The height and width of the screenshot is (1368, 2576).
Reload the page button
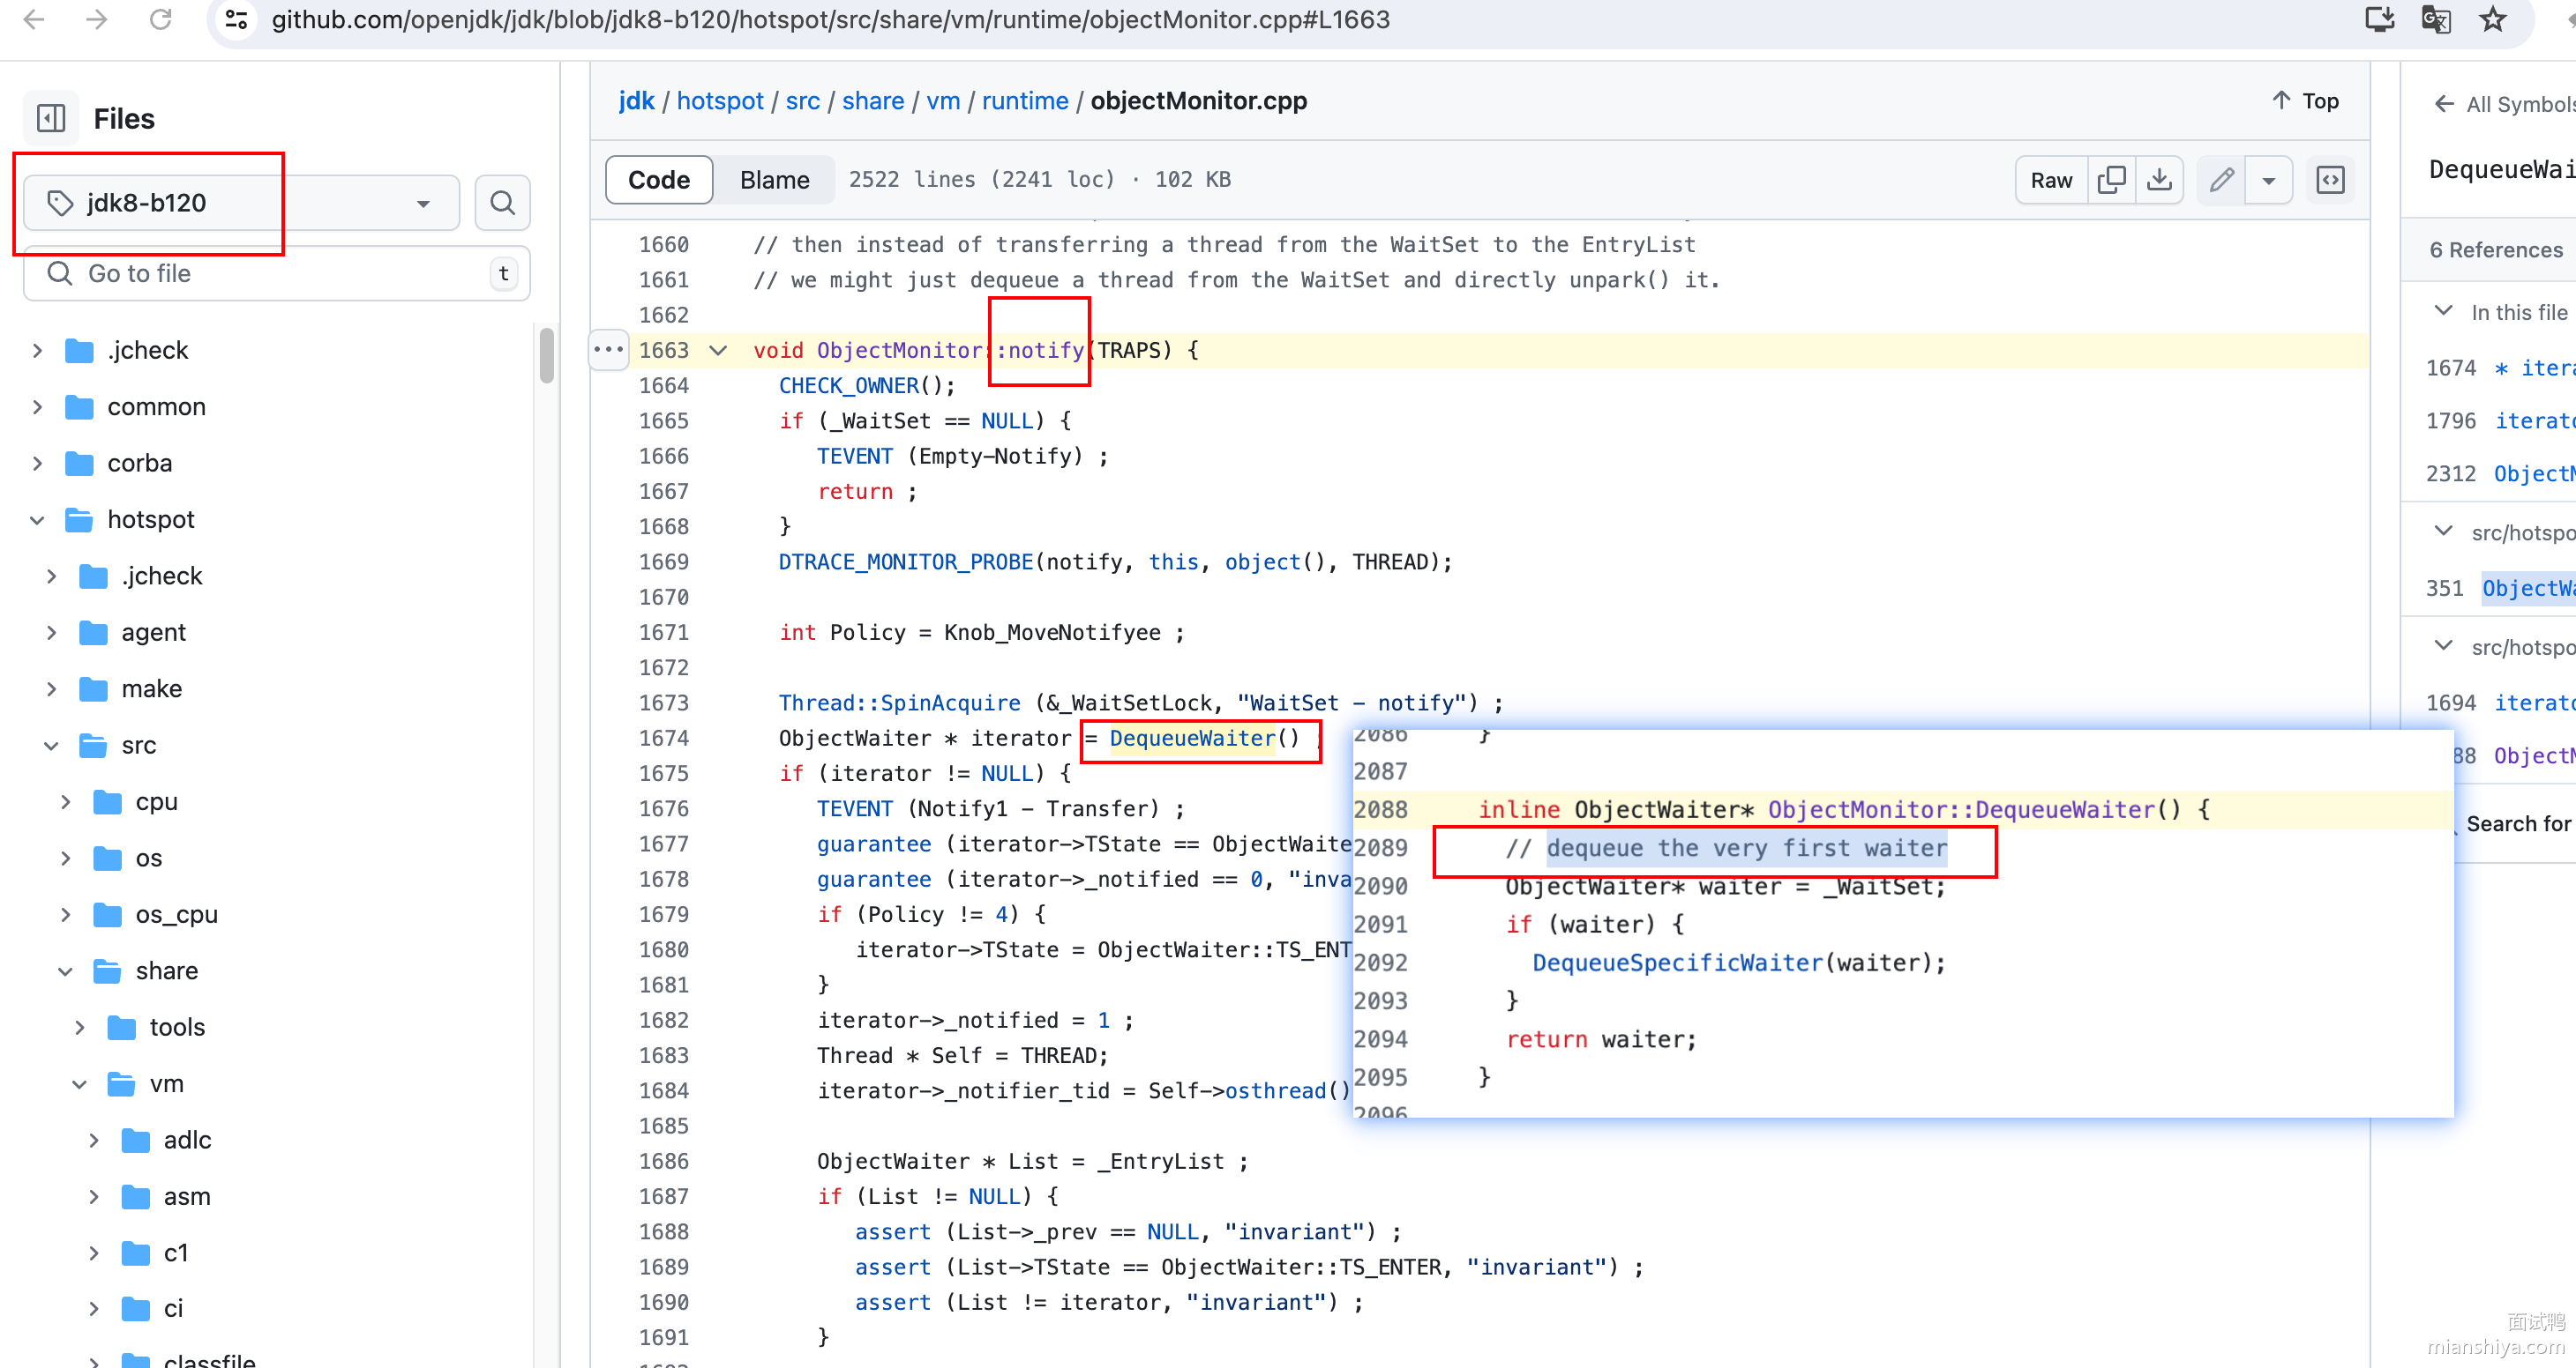coord(160,20)
